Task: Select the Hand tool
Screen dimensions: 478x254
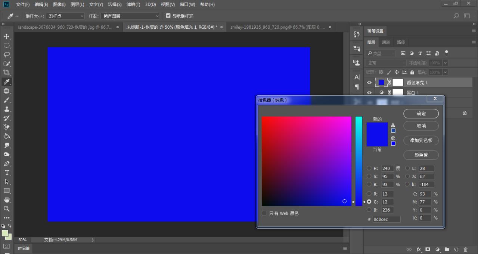Action: [x=7, y=200]
